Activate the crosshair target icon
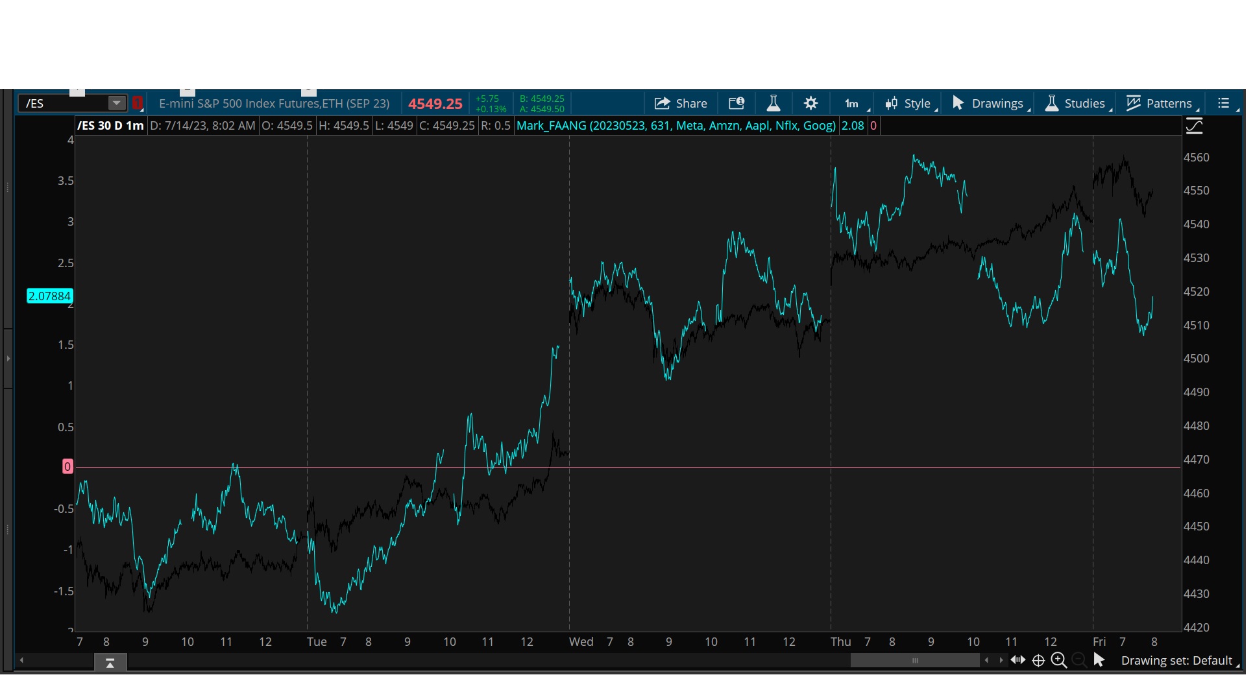 1038,660
